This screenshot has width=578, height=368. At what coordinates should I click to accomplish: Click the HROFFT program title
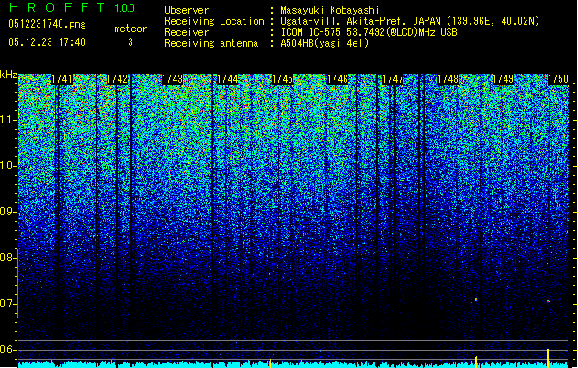point(58,7)
